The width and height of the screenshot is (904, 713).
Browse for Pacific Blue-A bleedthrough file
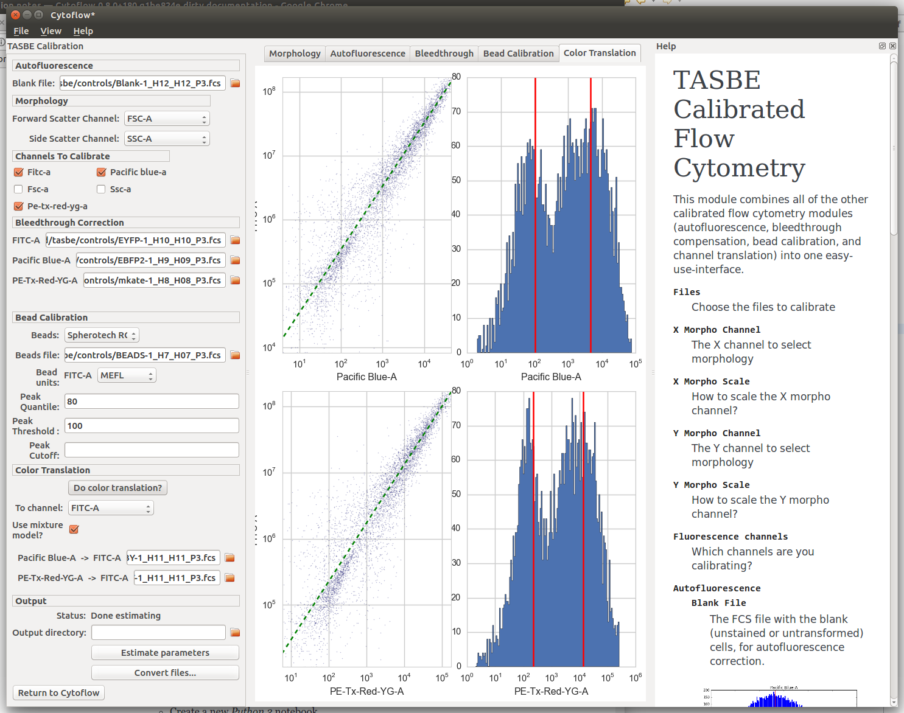[235, 260]
